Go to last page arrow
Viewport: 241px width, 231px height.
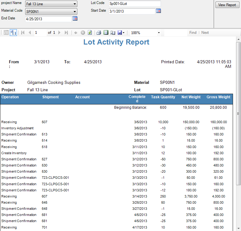point(66,33)
